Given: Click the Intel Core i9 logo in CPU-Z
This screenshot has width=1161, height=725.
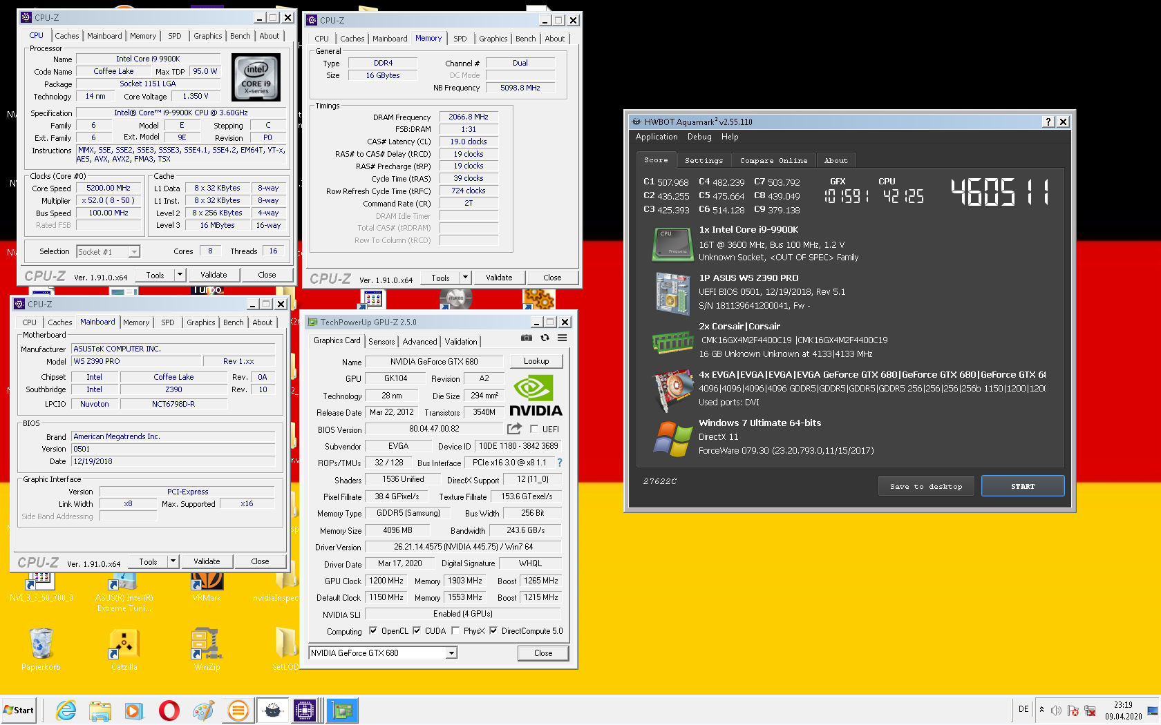Looking at the screenshot, I should click(x=256, y=77).
